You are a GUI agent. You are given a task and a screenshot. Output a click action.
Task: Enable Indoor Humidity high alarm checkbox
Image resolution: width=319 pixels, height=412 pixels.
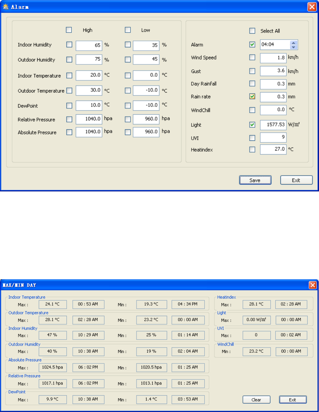coord(69,44)
